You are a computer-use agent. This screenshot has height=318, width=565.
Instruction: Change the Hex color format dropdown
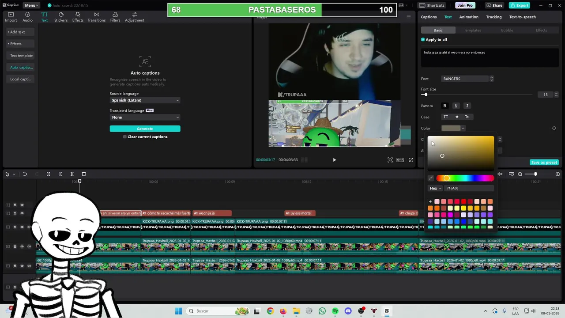coord(435,188)
